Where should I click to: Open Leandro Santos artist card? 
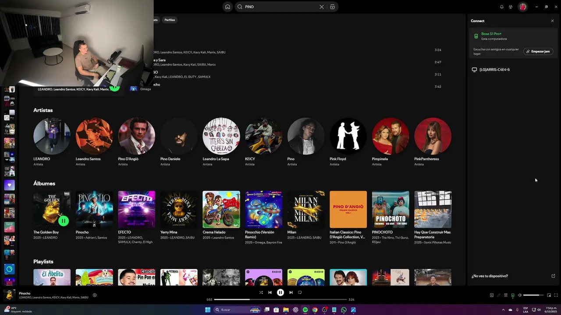pyautogui.click(x=94, y=142)
